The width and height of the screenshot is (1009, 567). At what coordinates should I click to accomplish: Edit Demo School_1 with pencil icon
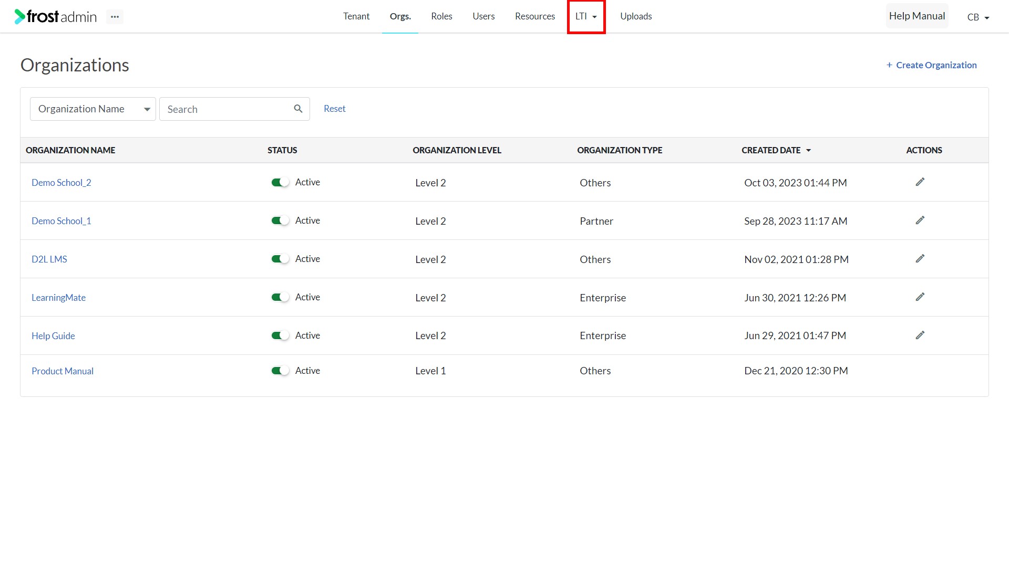click(x=920, y=220)
